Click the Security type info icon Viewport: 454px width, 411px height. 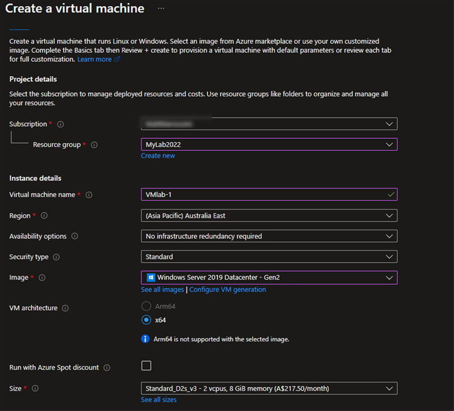[56, 257]
